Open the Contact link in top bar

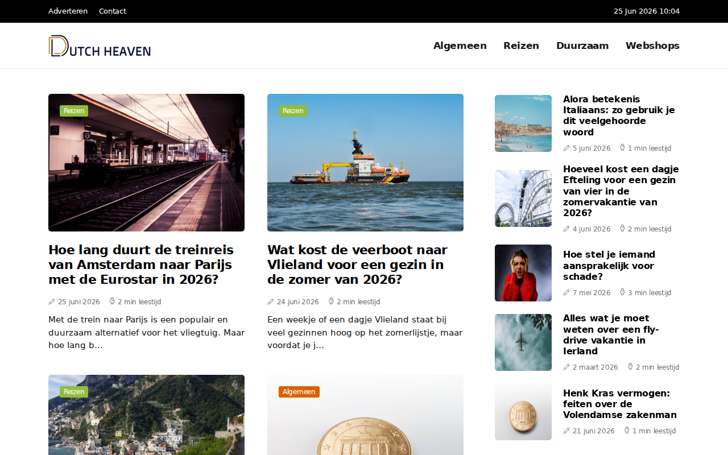[113, 11]
